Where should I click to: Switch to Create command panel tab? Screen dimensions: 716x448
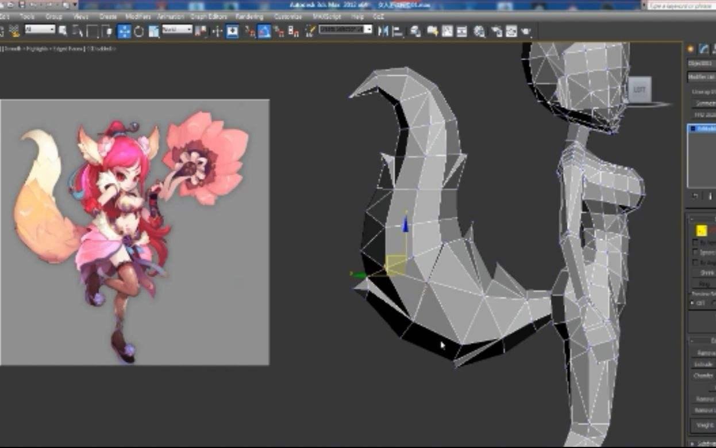pyautogui.click(x=691, y=49)
